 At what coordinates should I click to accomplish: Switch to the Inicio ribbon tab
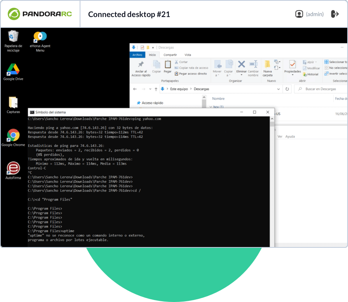(x=152, y=55)
